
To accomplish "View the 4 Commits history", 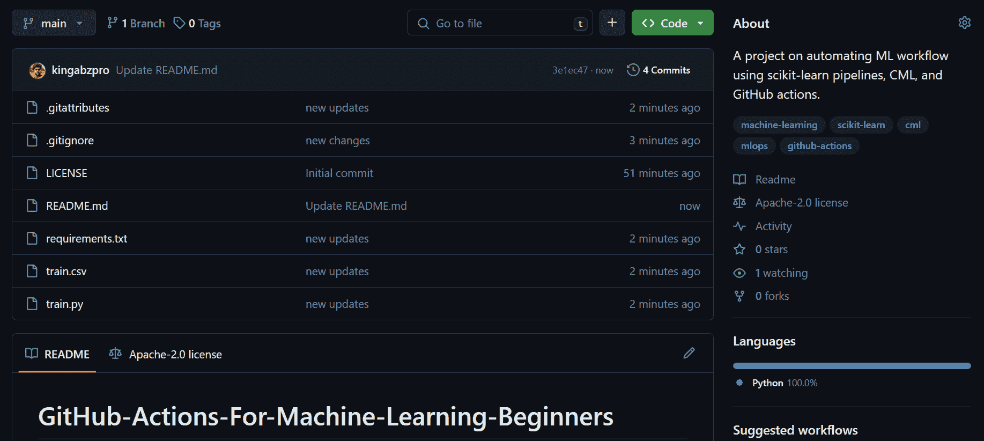I will [659, 70].
